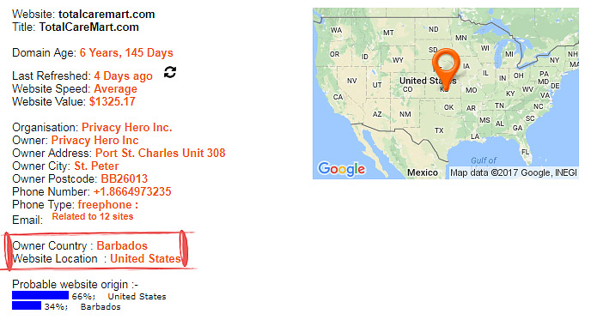
Task: Click the freephone phone type link
Action: point(107,204)
